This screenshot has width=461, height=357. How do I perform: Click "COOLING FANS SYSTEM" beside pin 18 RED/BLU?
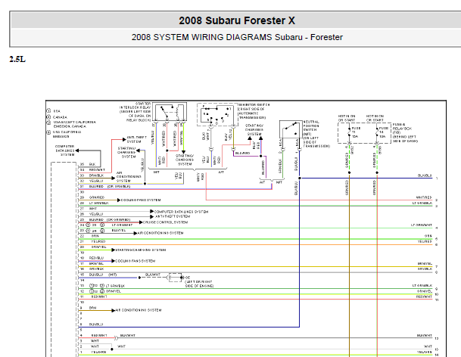click(135, 261)
